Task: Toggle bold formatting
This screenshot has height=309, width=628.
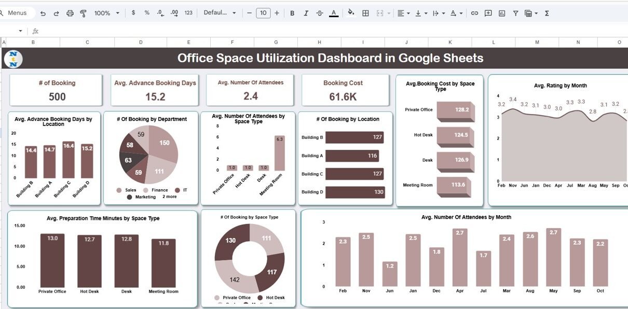Action: (x=292, y=13)
